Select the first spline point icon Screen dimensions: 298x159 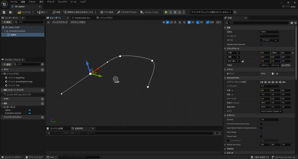pos(261,82)
